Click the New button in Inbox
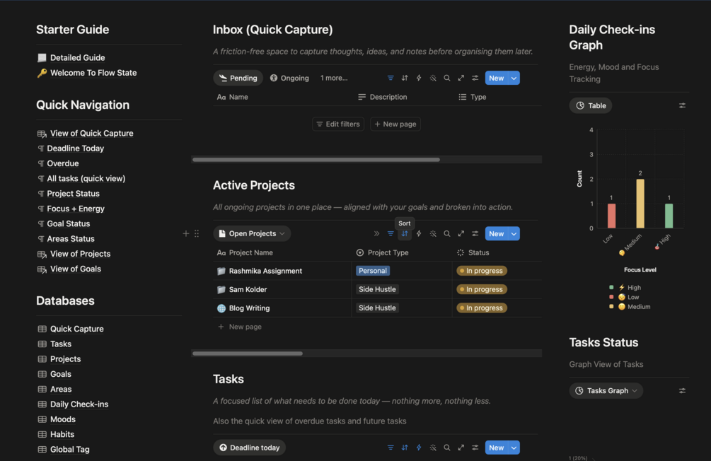This screenshot has height=461, width=711. point(497,78)
